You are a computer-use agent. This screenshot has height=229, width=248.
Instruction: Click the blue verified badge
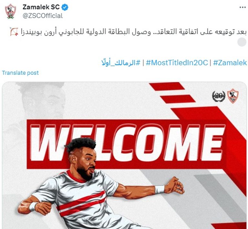coord(65,7)
